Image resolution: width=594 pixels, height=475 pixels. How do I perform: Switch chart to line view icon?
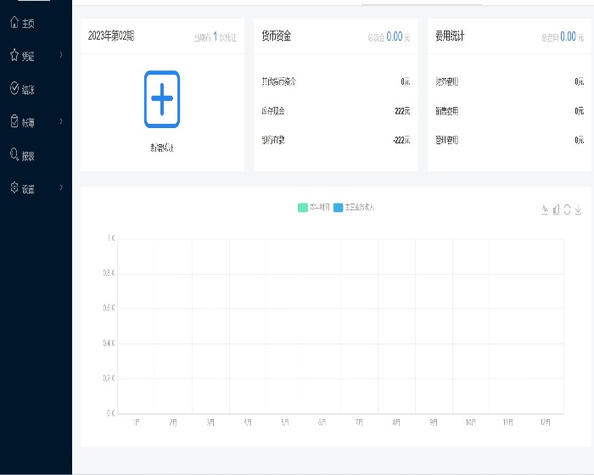(x=545, y=210)
